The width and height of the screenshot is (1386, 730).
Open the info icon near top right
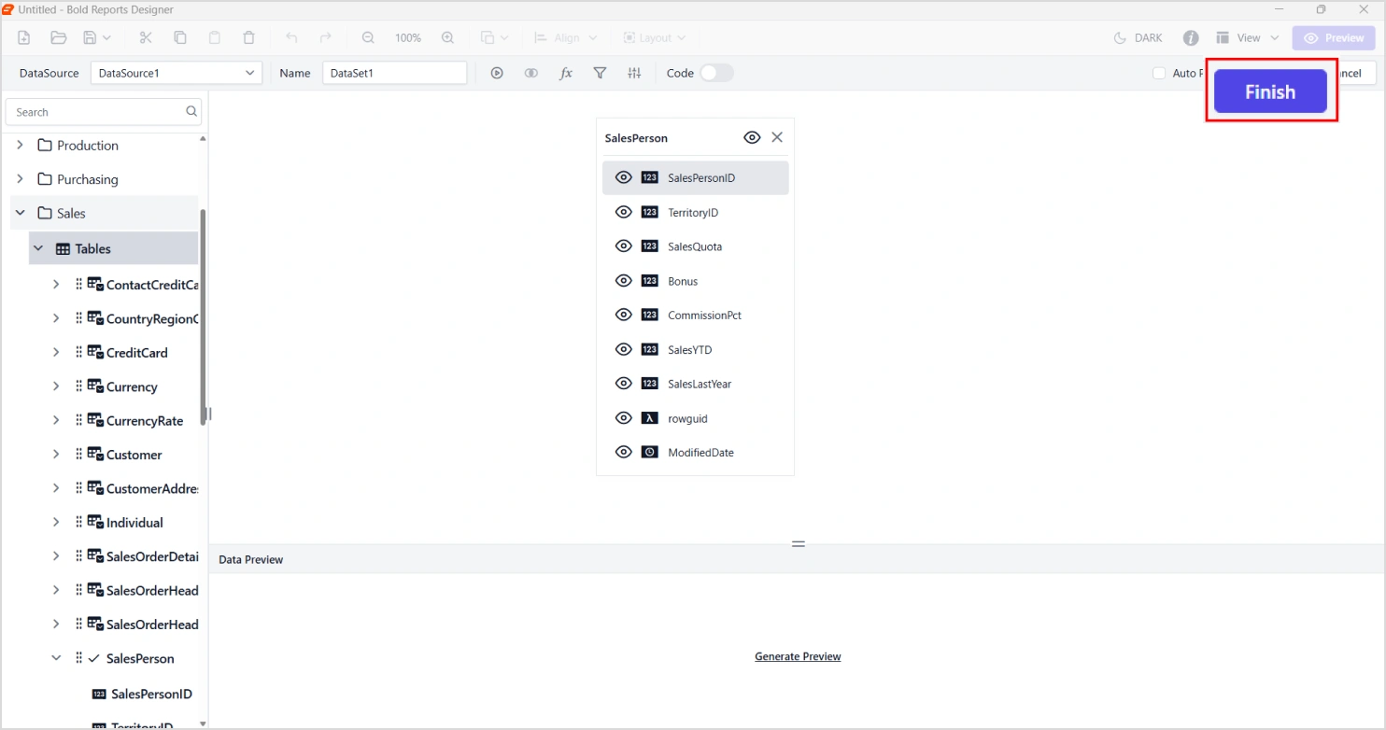pyautogui.click(x=1191, y=37)
